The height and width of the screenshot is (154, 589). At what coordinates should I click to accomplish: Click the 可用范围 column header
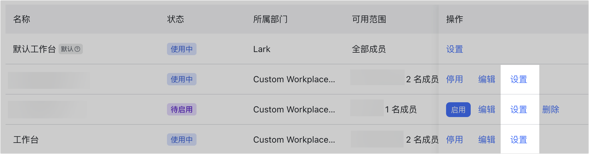tap(369, 19)
